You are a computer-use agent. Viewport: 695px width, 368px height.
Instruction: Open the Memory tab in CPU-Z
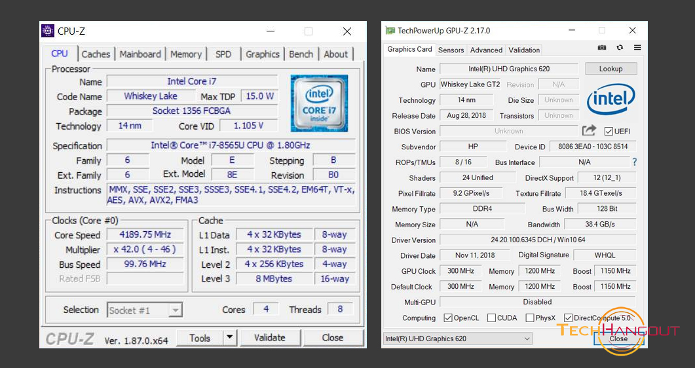pyautogui.click(x=186, y=54)
